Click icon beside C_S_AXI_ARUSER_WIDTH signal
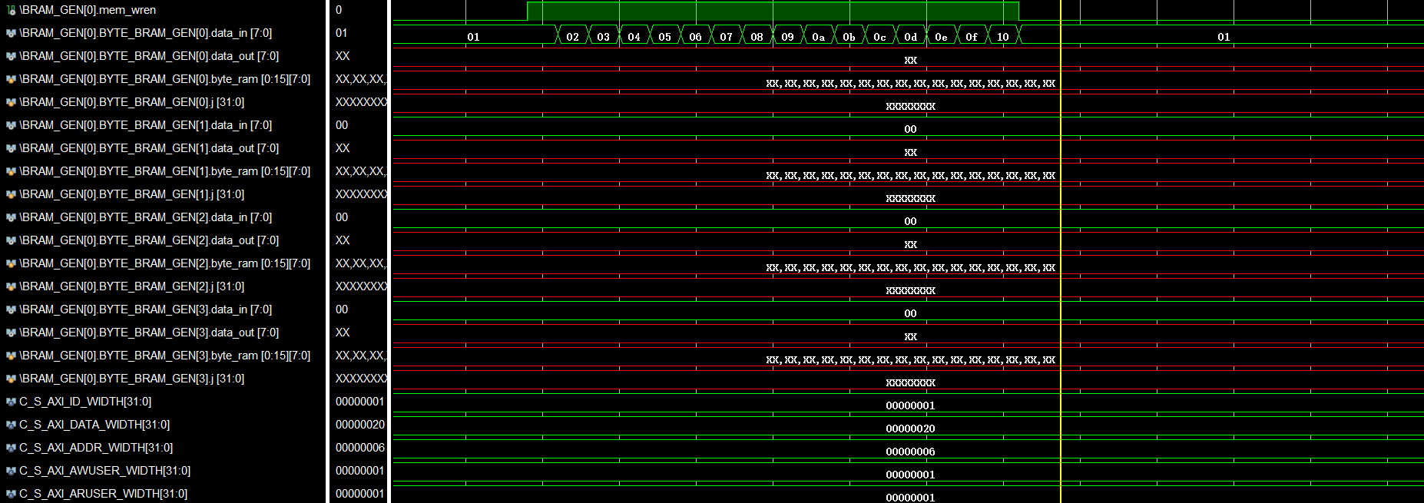The image size is (1424, 503). (11, 494)
